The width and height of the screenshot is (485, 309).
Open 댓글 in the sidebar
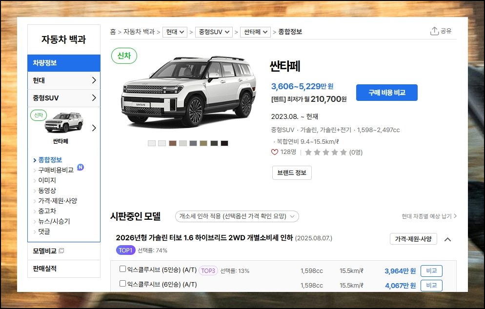(x=44, y=232)
